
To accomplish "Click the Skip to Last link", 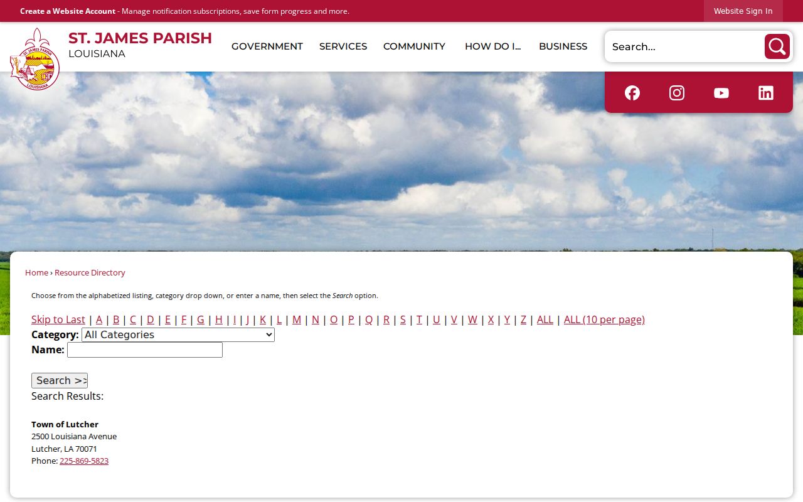I will [58, 320].
